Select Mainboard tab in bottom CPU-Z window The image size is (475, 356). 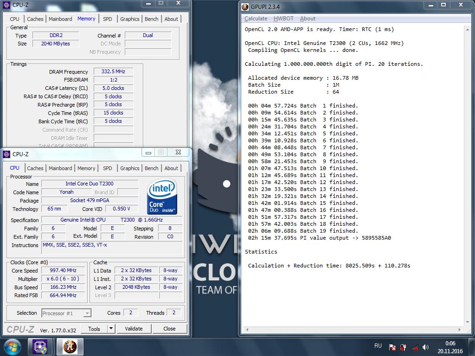click(x=60, y=168)
